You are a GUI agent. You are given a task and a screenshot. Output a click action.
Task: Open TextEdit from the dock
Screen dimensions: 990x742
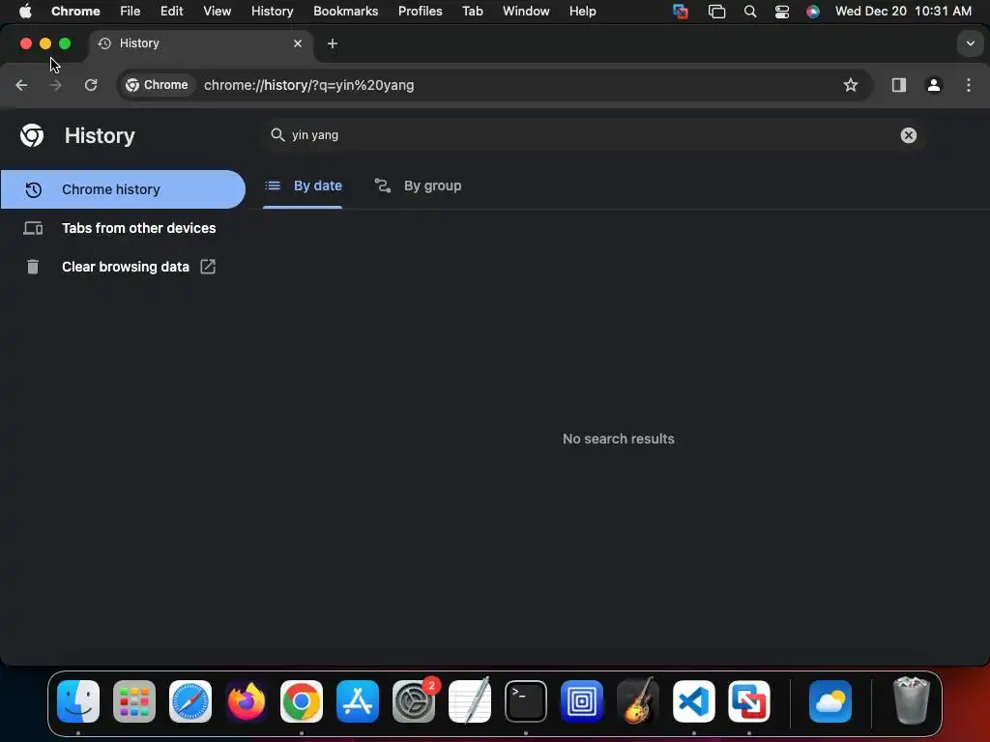[470, 701]
